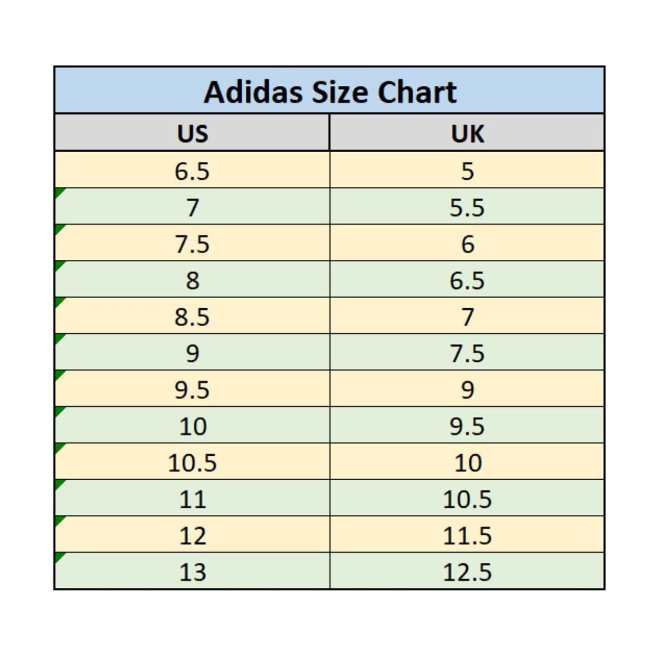Click the green error indicator on US 9
The width and height of the screenshot is (656, 656).
tap(59, 338)
